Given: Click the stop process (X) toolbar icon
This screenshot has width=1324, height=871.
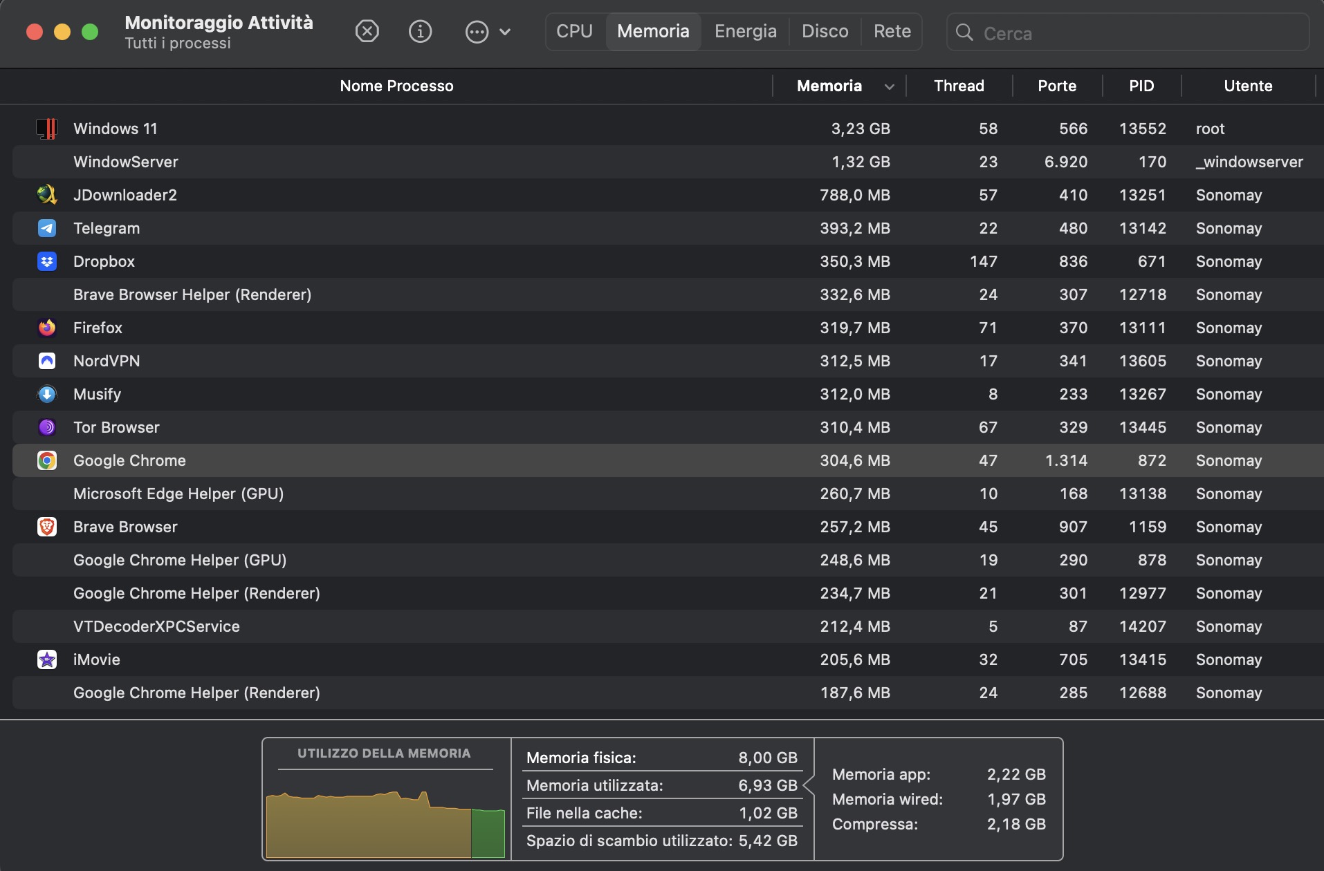Looking at the screenshot, I should coord(367,31).
